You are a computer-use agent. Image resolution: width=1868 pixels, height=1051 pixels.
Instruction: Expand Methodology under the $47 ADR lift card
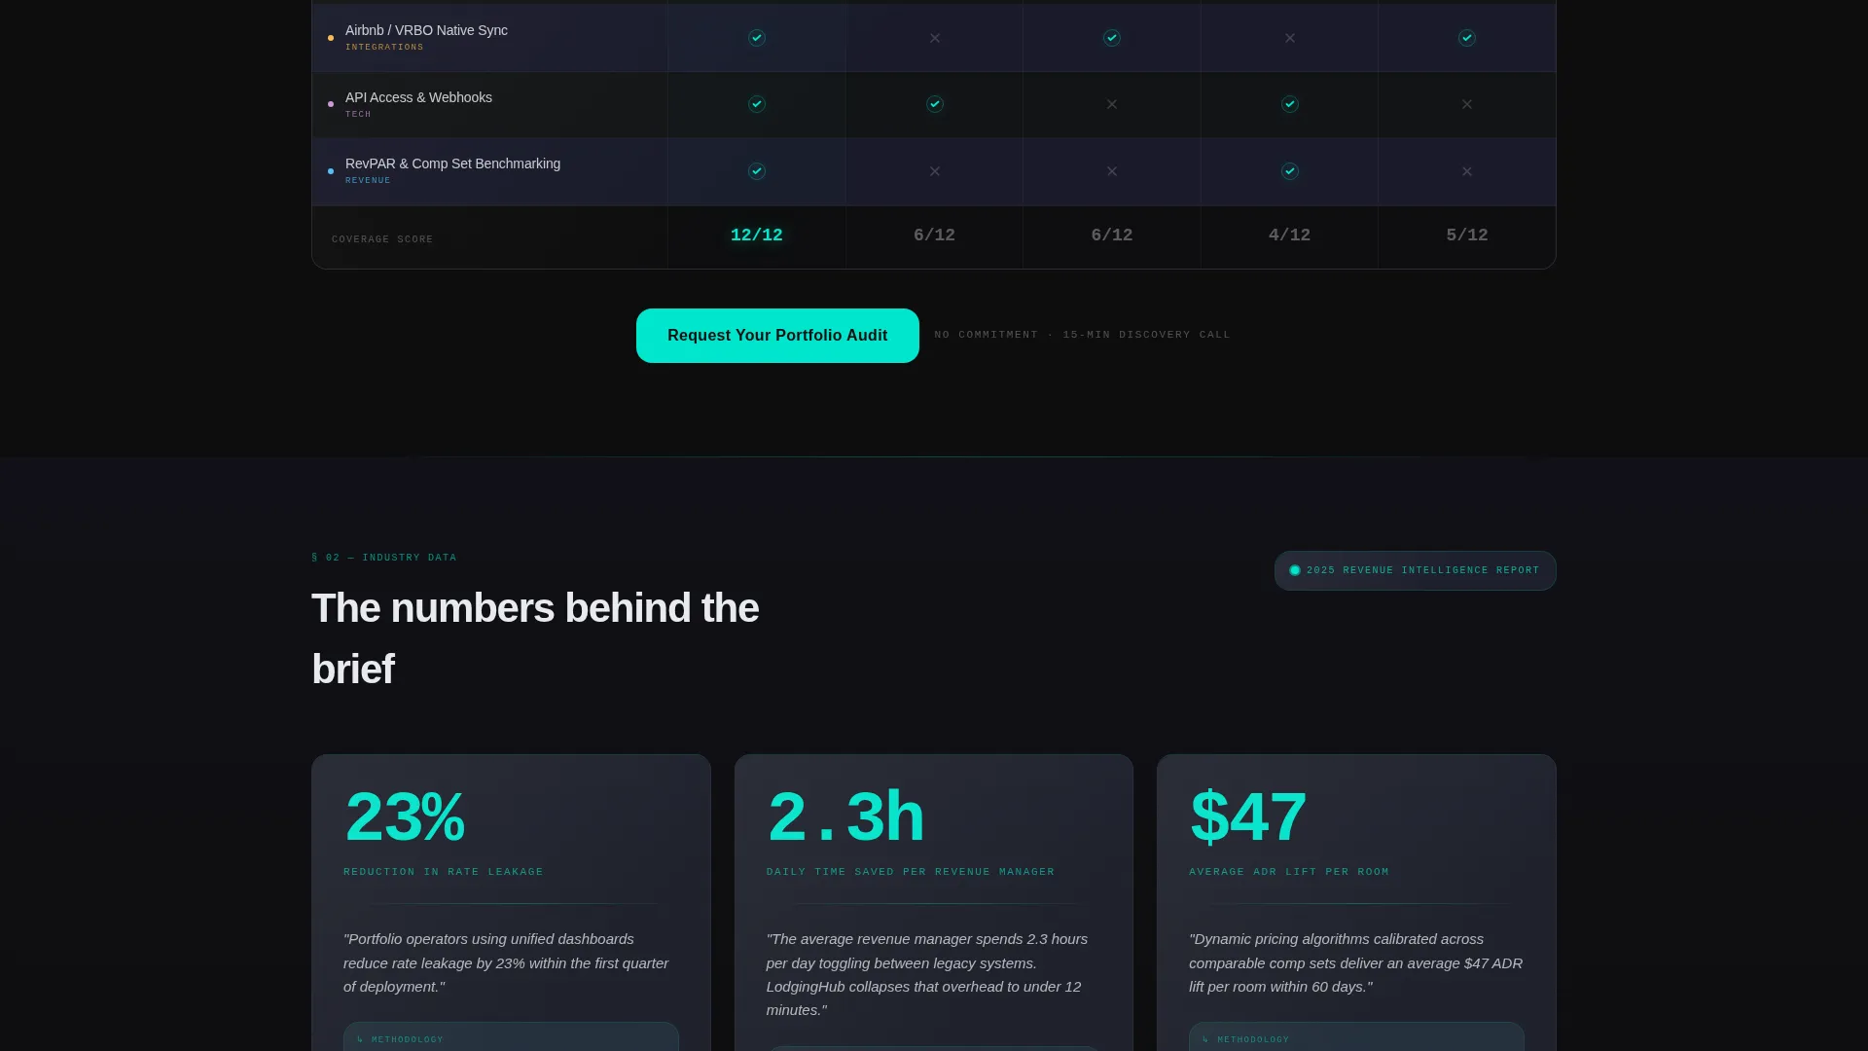[x=1356, y=1038]
